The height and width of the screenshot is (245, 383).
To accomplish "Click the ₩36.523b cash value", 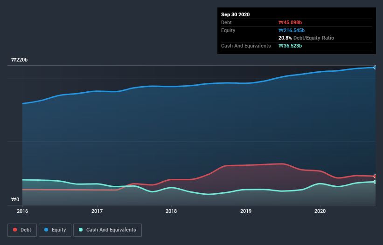I will 290,46.
